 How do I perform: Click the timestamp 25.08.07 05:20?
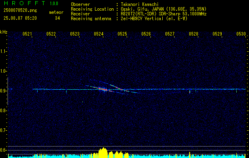20,18
